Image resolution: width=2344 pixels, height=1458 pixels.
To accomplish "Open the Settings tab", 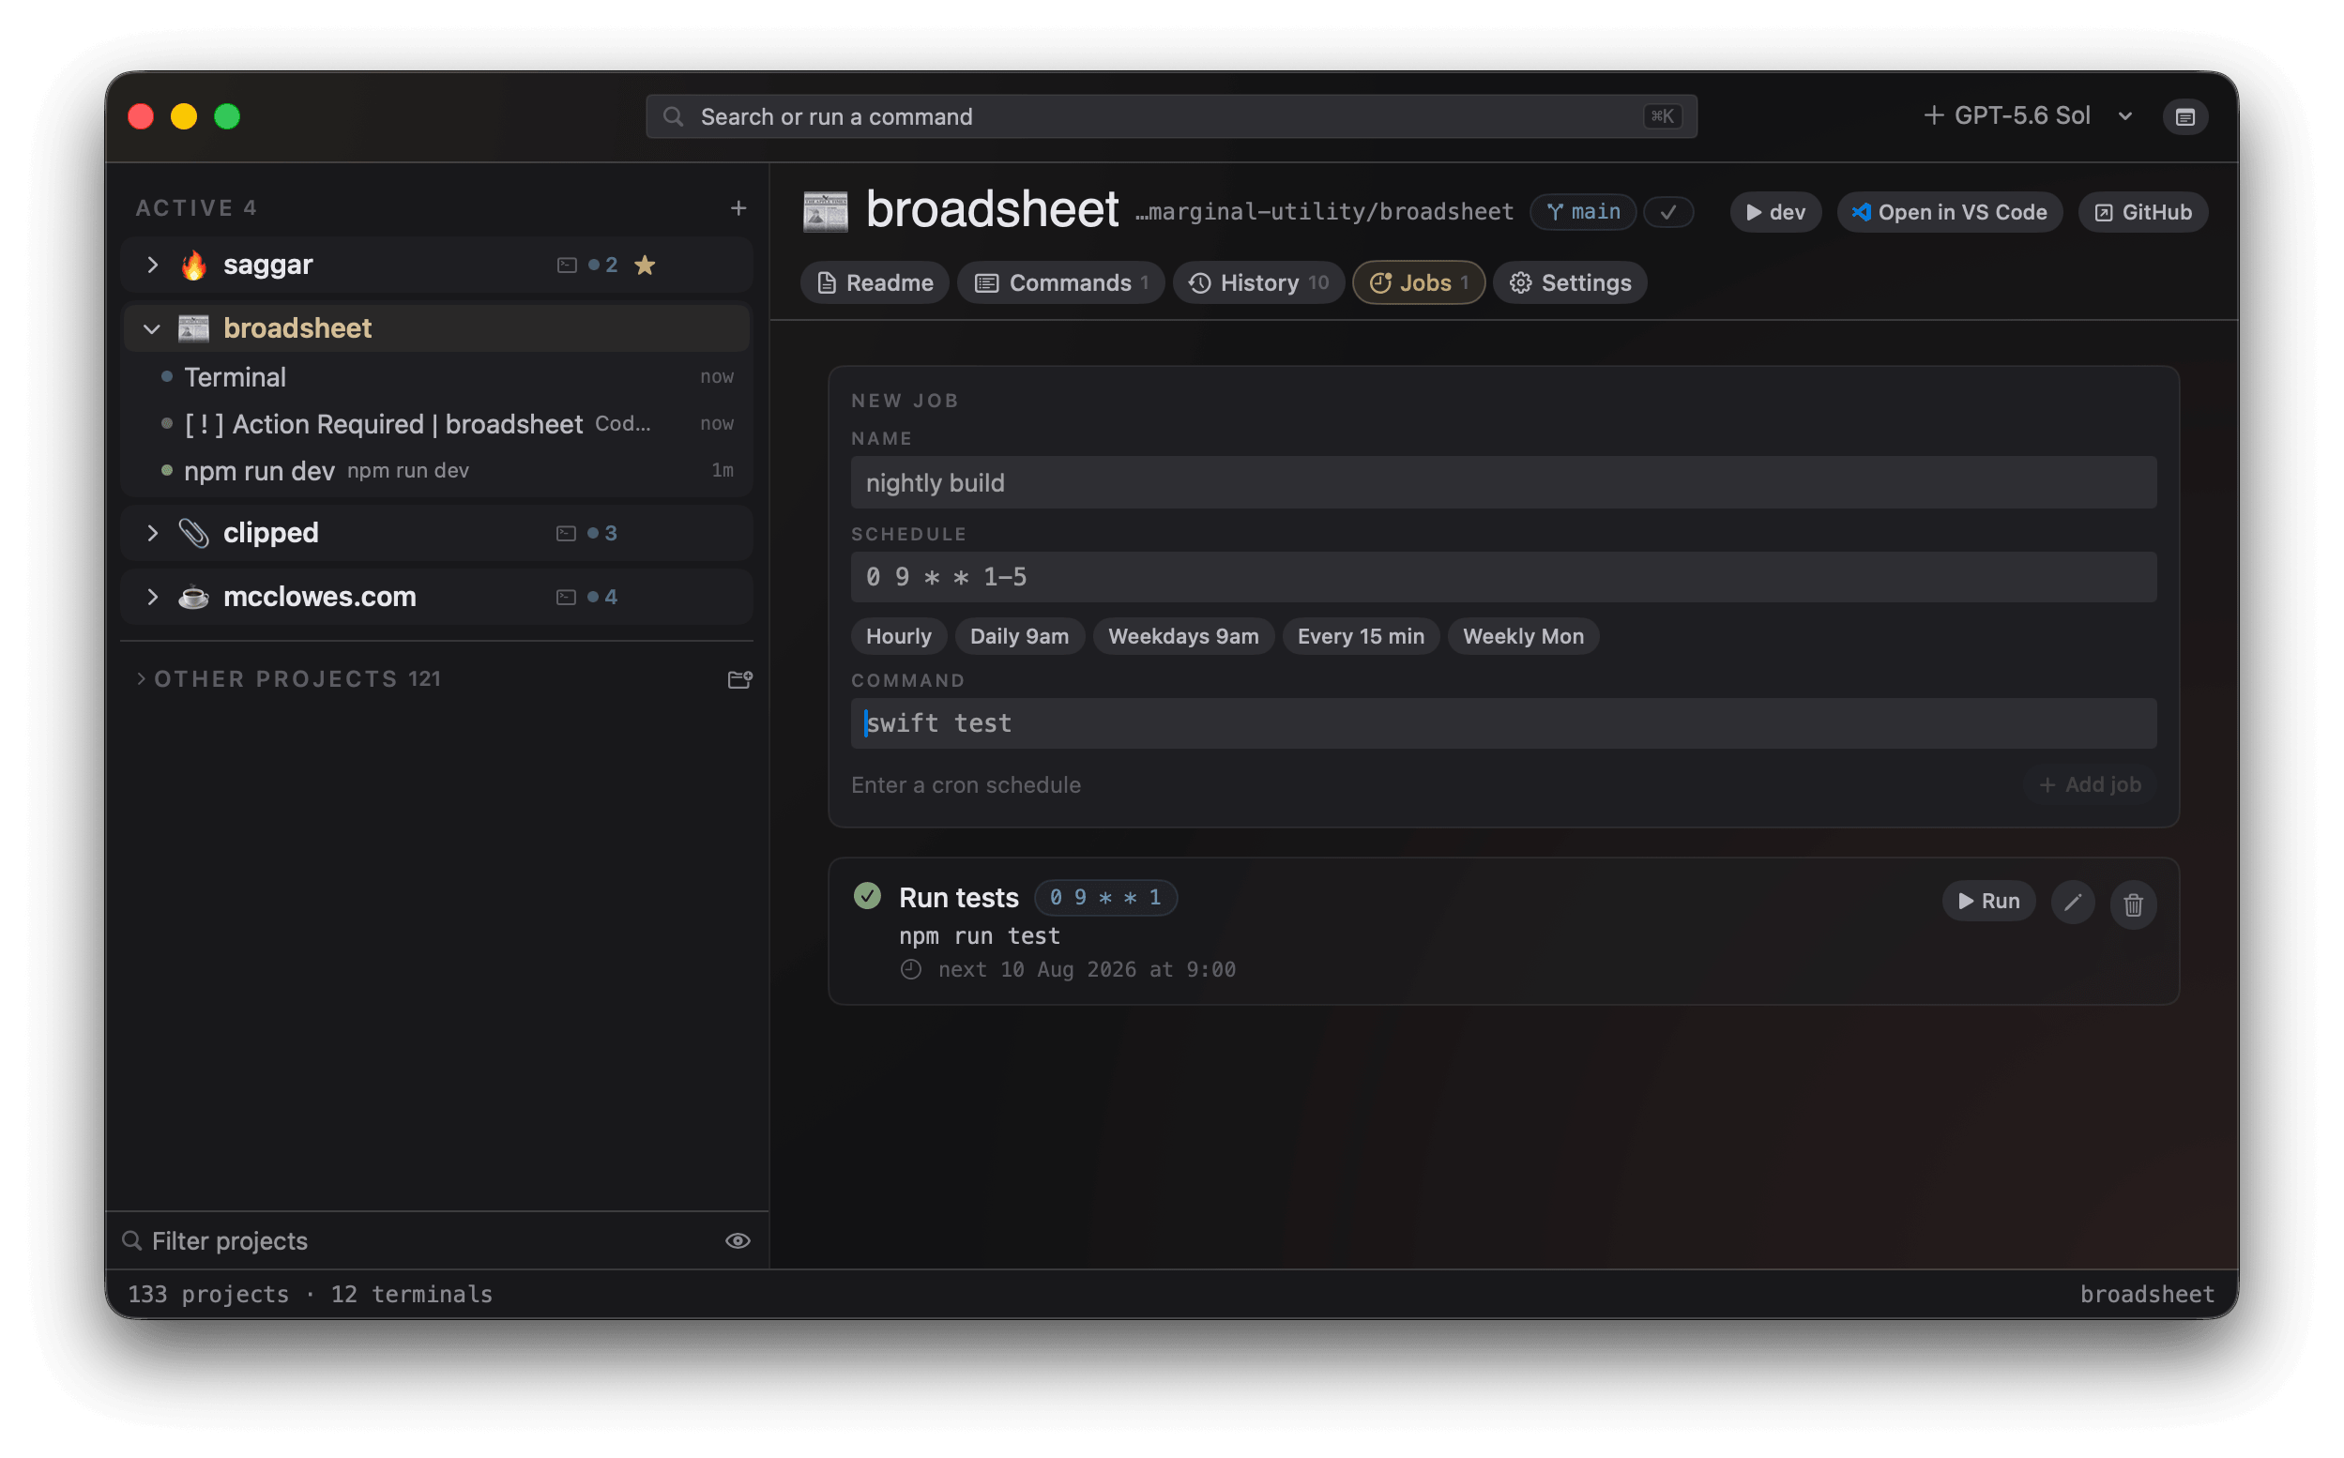I will tap(1570, 282).
